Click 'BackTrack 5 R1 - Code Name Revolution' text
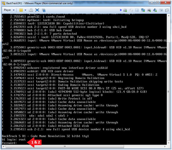Screen dimensions: 172x150 [33, 136]
